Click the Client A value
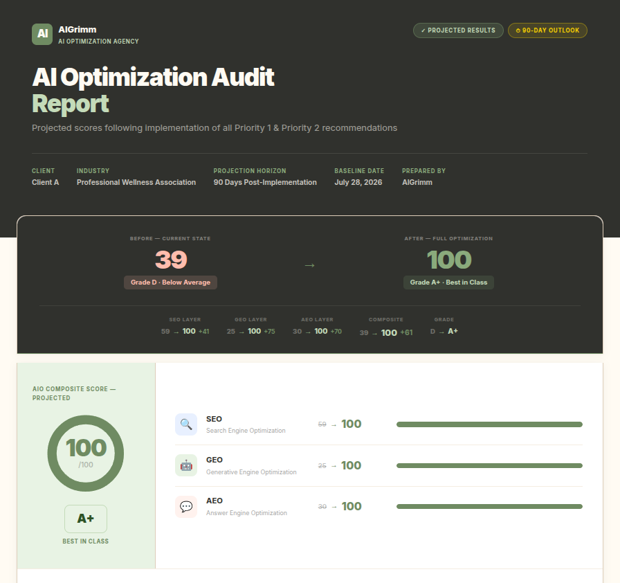 (x=46, y=182)
